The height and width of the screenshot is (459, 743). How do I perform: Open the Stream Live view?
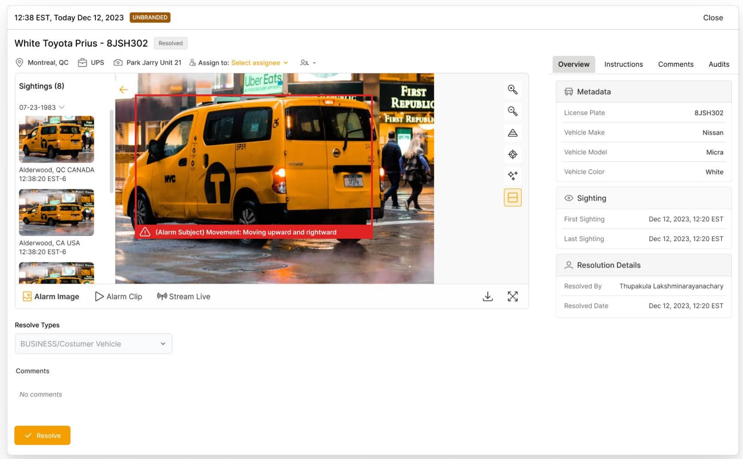point(184,296)
